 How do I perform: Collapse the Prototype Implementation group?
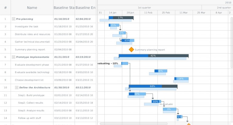click(x=13, y=57)
